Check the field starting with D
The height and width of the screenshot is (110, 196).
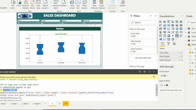point(190,49)
